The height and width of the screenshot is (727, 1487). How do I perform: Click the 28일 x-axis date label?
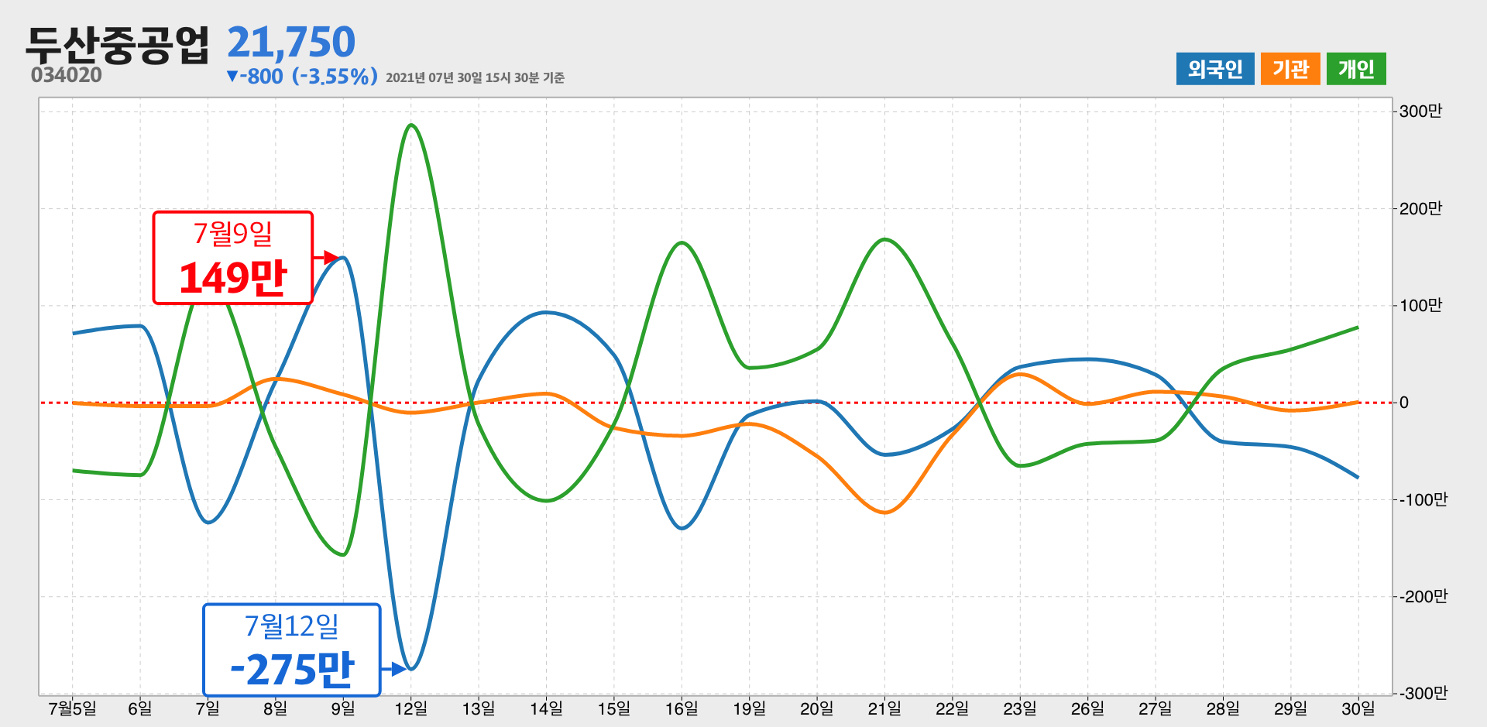(x=1223, y=708)
